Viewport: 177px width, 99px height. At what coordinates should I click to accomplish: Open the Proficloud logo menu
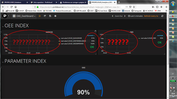[5, 16]
